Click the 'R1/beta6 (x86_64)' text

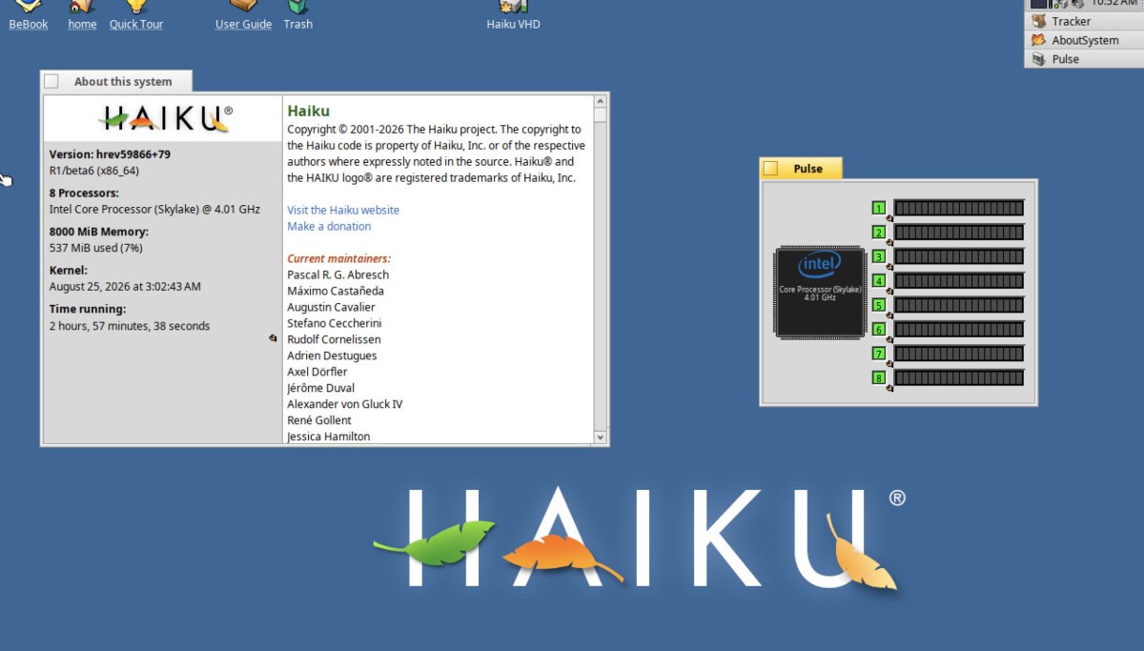click(x=93, y=171)
